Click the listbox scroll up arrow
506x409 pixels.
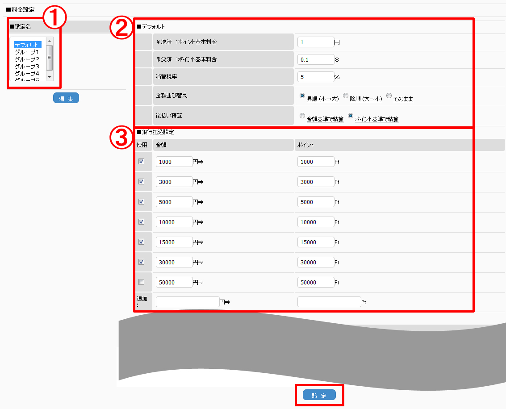pos(50,41)
